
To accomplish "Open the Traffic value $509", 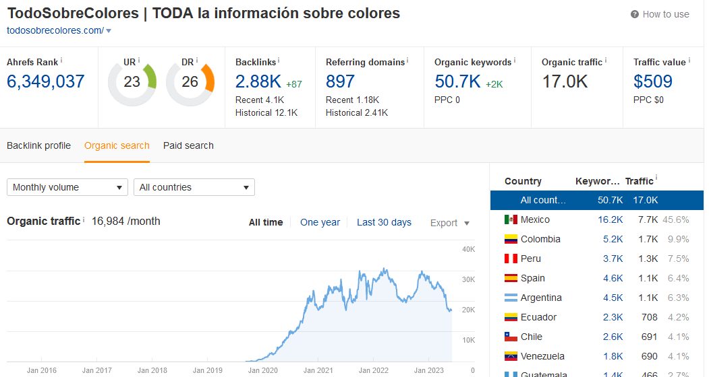I will click(x=653, y=81).
